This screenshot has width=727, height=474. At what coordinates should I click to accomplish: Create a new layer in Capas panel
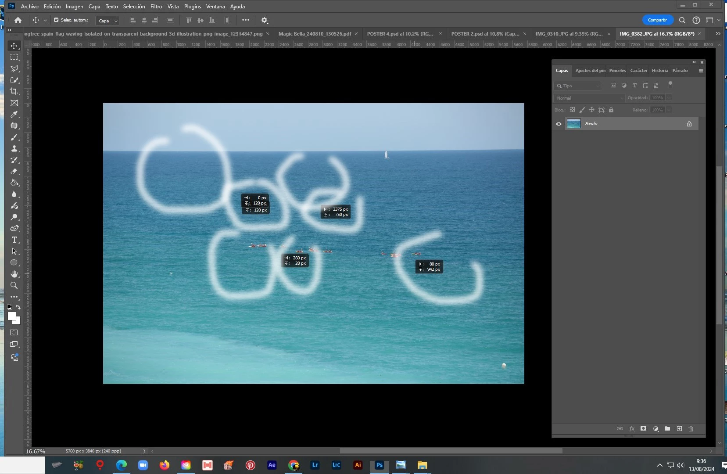click(679, 429)
